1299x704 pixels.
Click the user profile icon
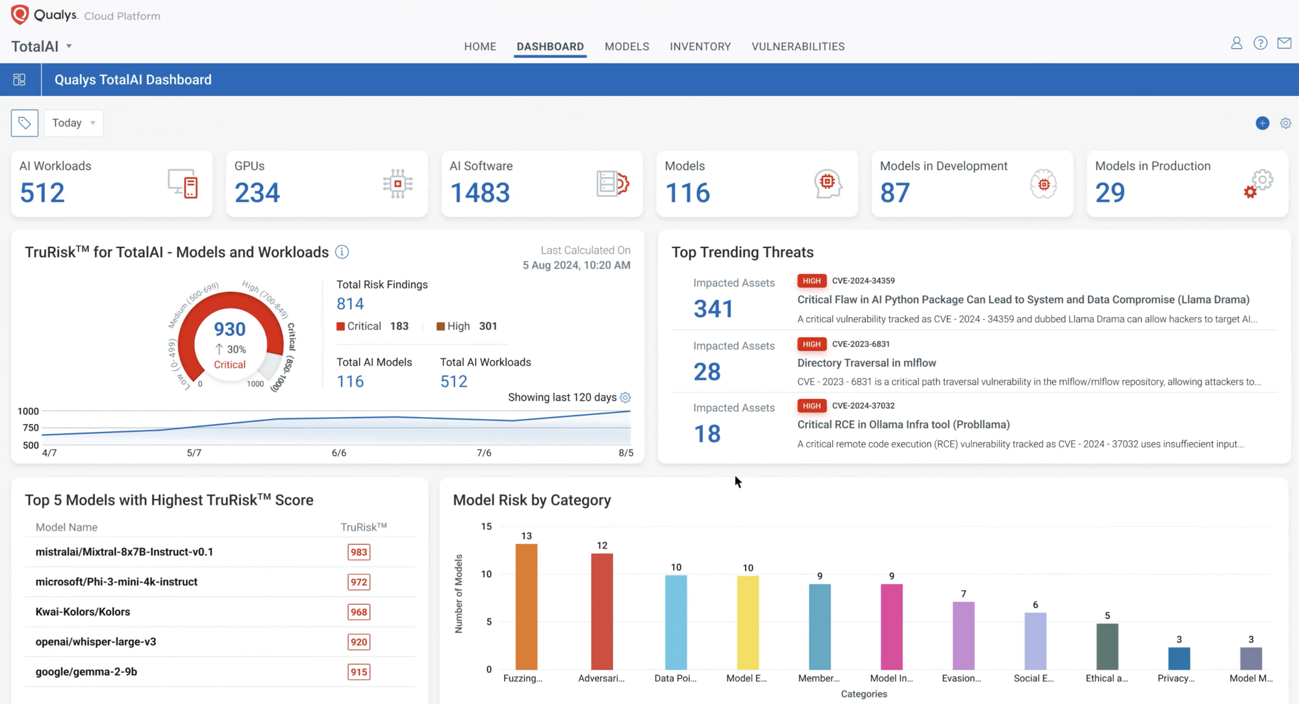coord(1236,43)
